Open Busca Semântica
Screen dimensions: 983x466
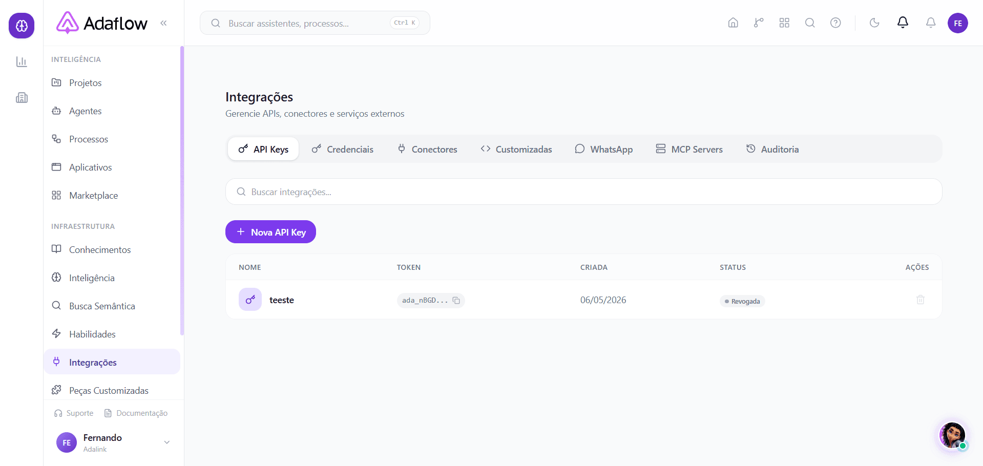click(x=112, y=306)
